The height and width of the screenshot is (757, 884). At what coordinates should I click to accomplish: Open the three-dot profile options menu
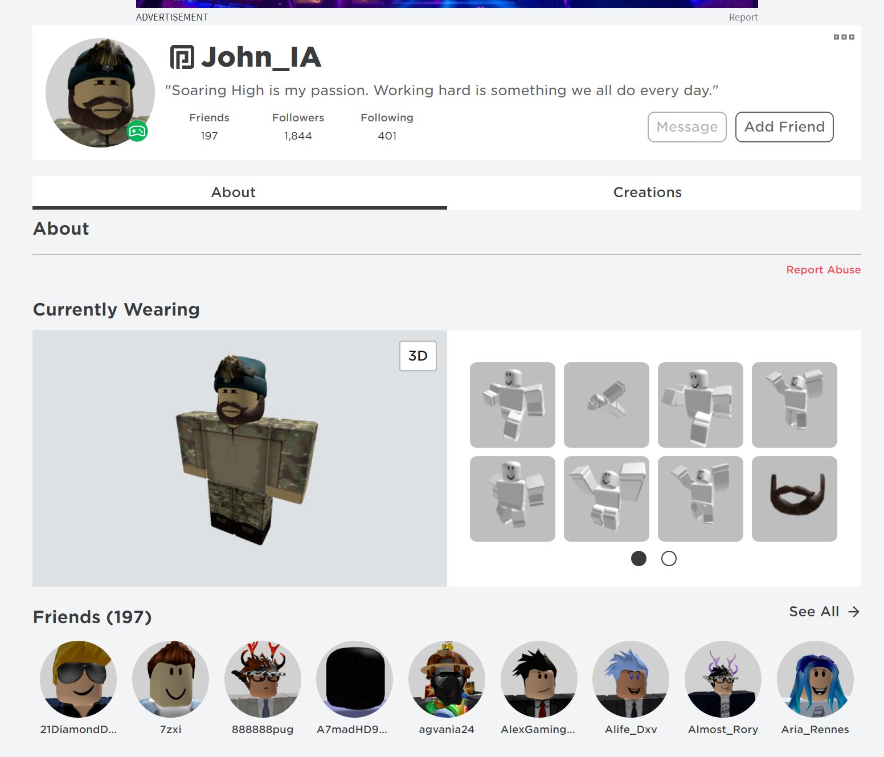(x=844, y=37)
